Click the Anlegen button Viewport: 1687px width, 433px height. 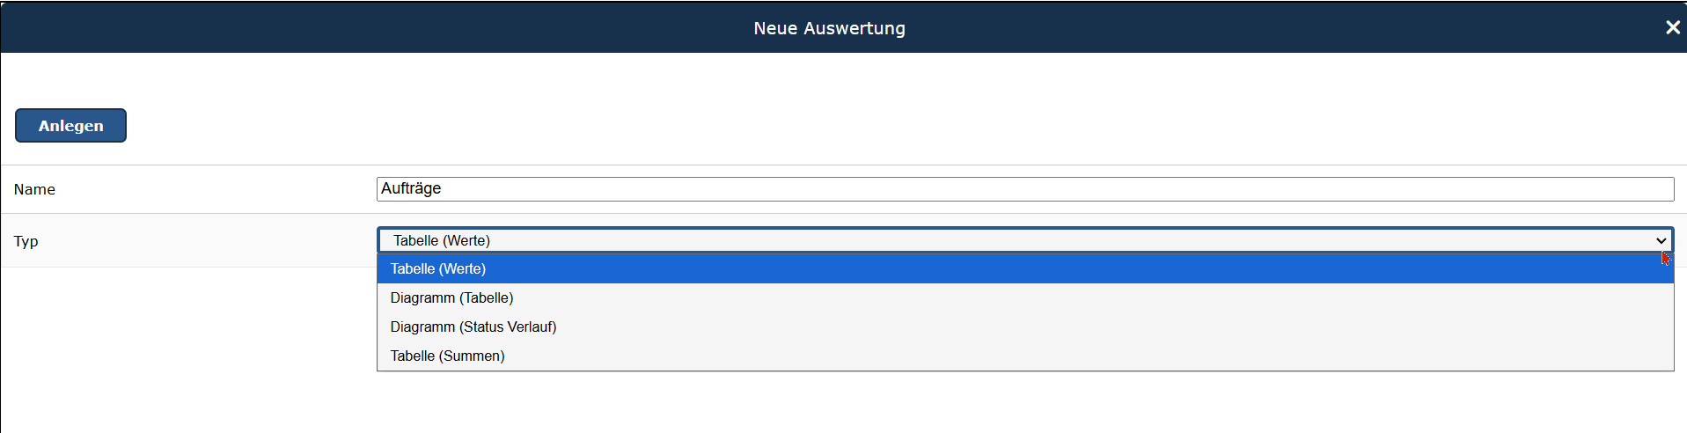click(70, 125)
